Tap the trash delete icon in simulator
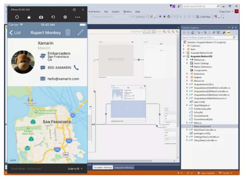The height and width of the screenshot is (177, 247). point(68,33)
